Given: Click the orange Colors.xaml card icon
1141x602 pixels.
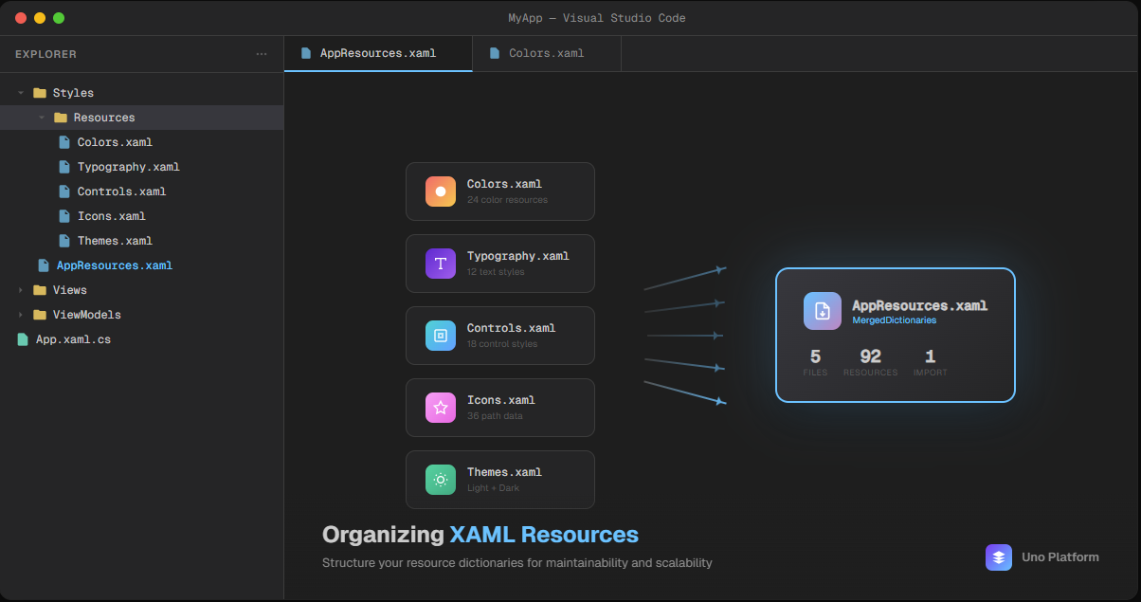Looking at the screenshot, I should click(441, 192).
